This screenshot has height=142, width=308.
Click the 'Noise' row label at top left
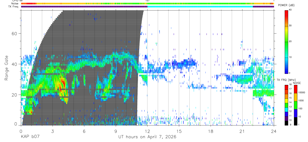point(15,4)
